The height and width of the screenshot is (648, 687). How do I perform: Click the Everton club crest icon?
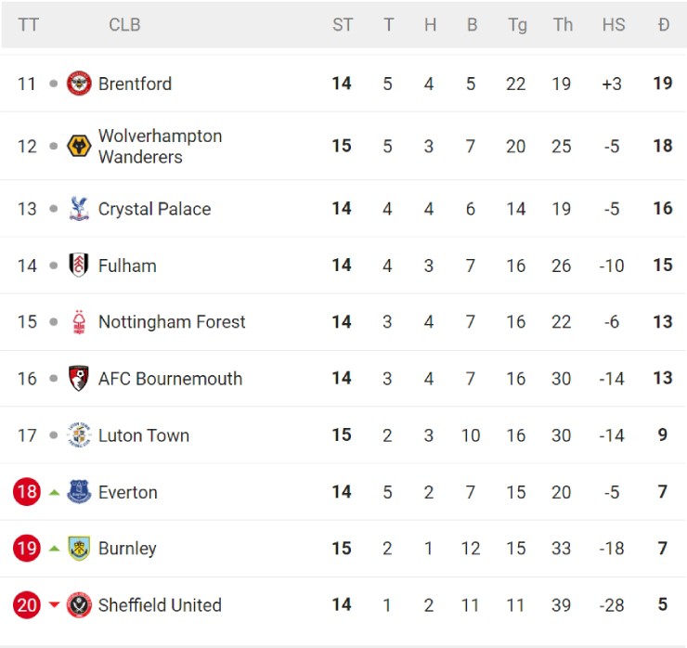[79, 492]
